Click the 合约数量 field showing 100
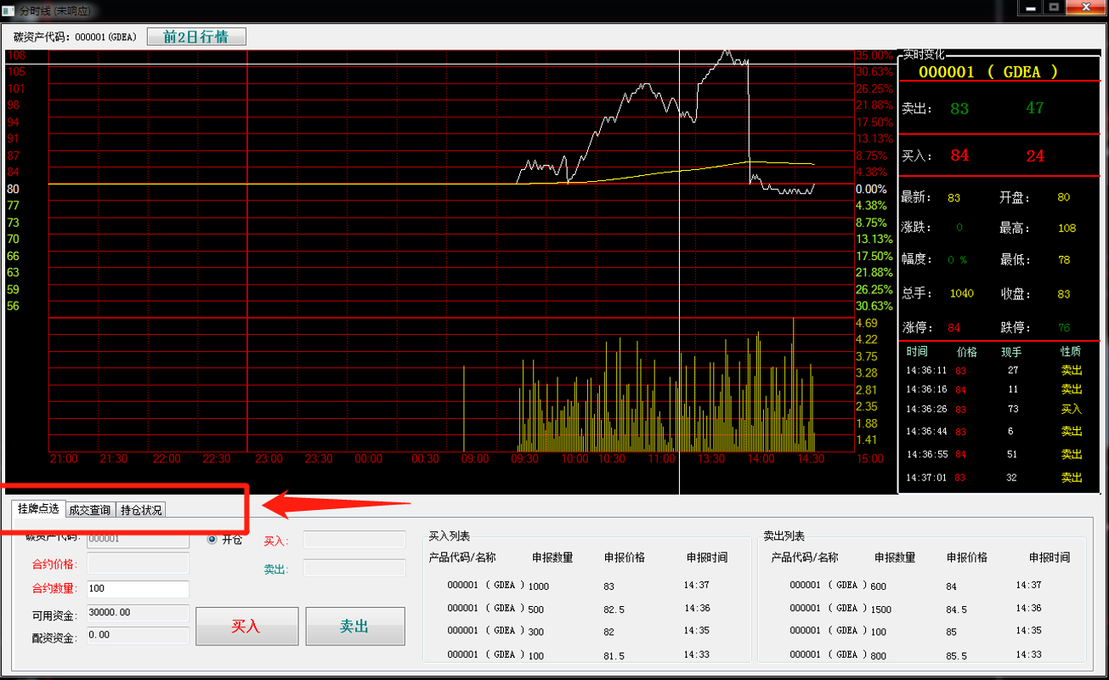The width and height of the screenshot is (1109, 680). [x=138, y=589]
